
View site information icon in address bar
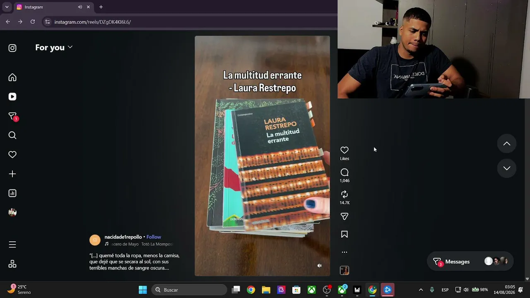[47, 22]
